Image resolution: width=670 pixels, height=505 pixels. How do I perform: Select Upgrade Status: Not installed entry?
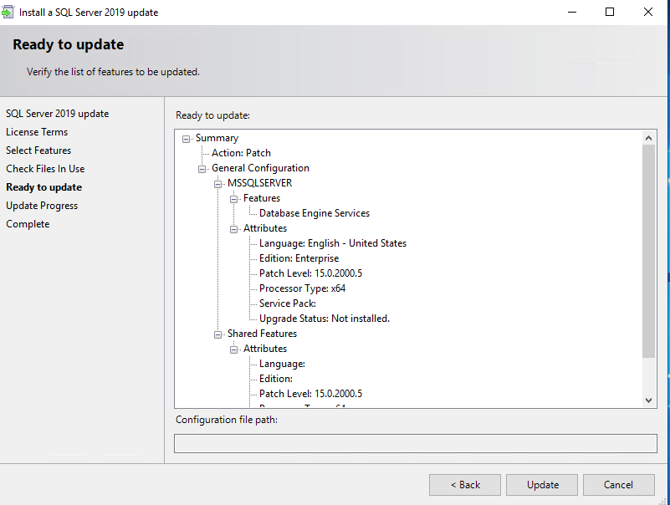point(324,319)
